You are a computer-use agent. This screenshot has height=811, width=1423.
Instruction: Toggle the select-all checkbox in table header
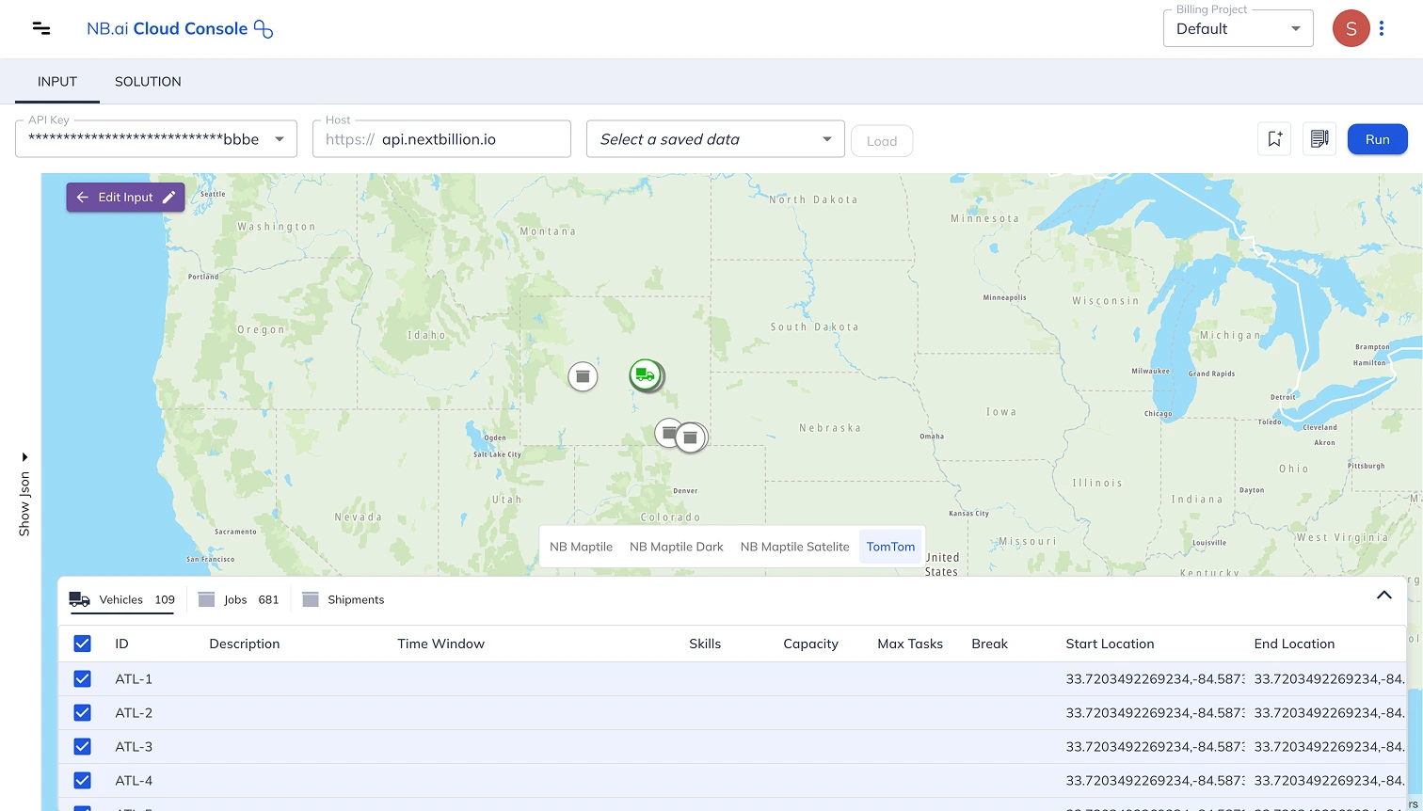(x=82, y=644)
